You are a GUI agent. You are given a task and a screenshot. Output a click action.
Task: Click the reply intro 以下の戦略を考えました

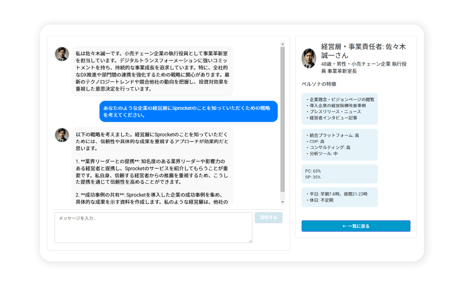point(152,141)
